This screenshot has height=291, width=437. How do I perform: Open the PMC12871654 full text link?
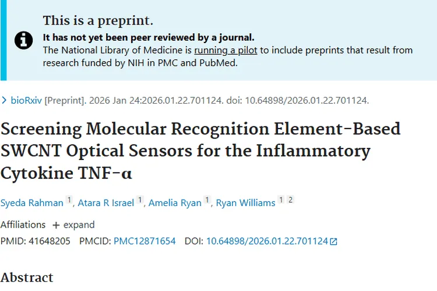tap(145, 241)
